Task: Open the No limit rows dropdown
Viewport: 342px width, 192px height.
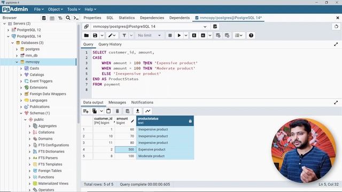Action: 150,35
